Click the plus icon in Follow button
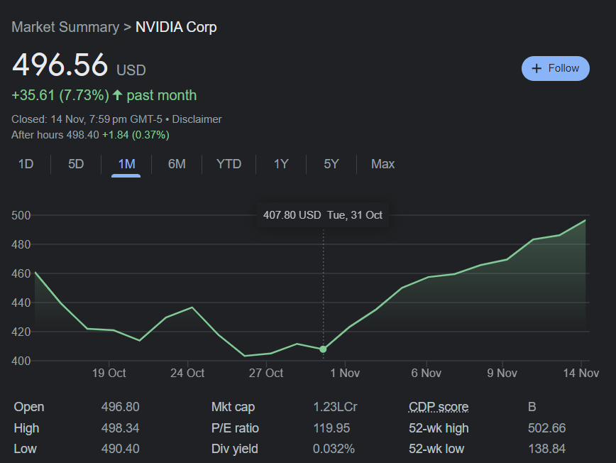This screenshot has width=616, height=463. pos(537,68)
